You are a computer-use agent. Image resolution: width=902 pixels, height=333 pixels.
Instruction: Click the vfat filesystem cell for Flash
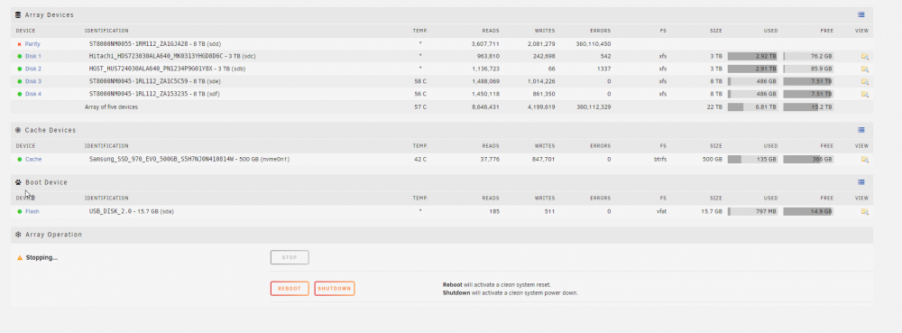(661, 212)
